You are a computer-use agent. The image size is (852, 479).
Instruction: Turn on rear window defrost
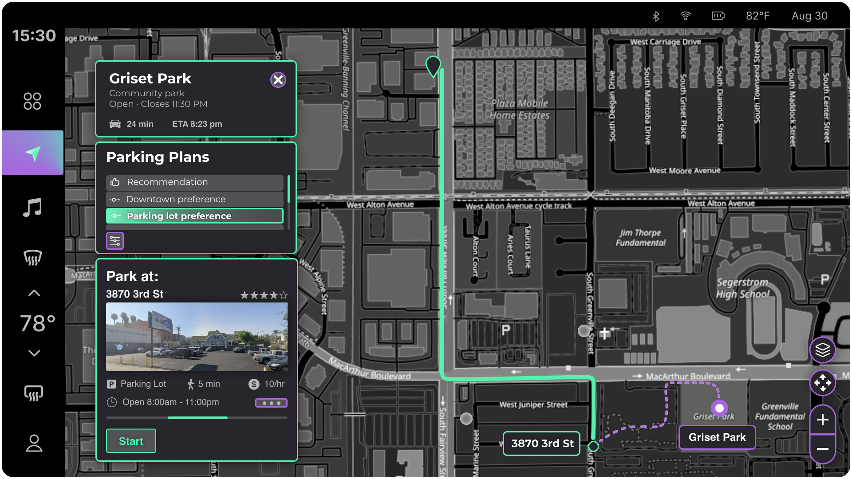pyautogui.click(x=33, y=393)
